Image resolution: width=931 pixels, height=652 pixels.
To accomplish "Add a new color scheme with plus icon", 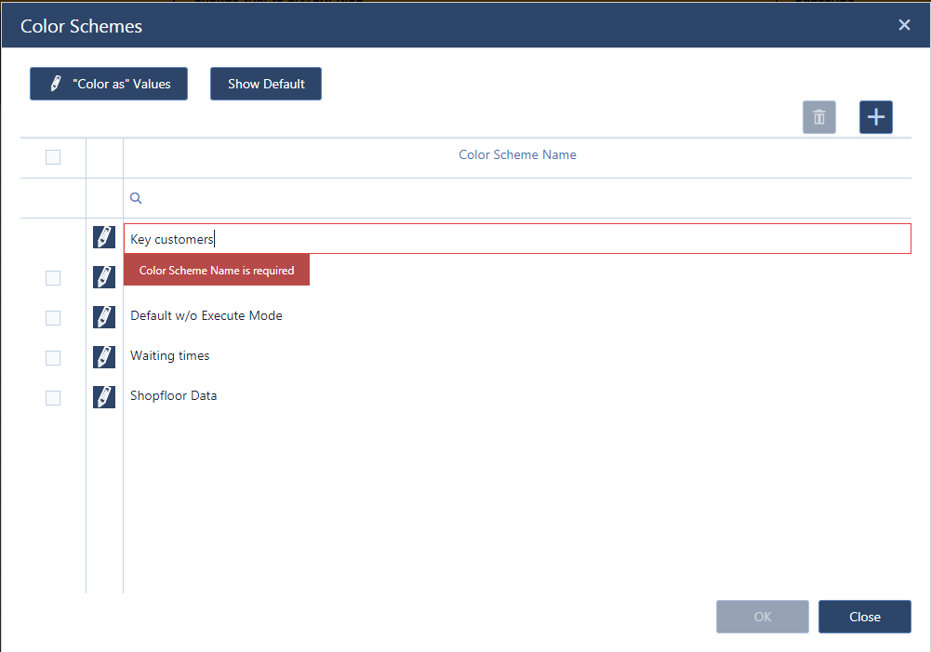I will point(875,117).
